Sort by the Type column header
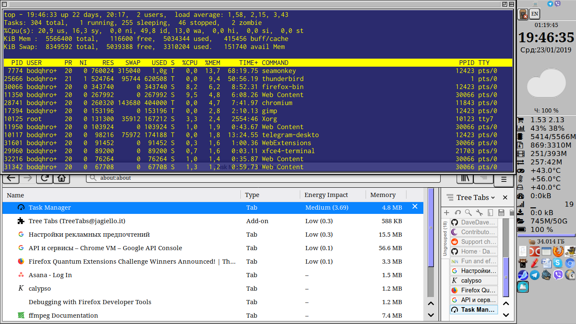This screenshot has height=324, width=576. coord(270,195)
